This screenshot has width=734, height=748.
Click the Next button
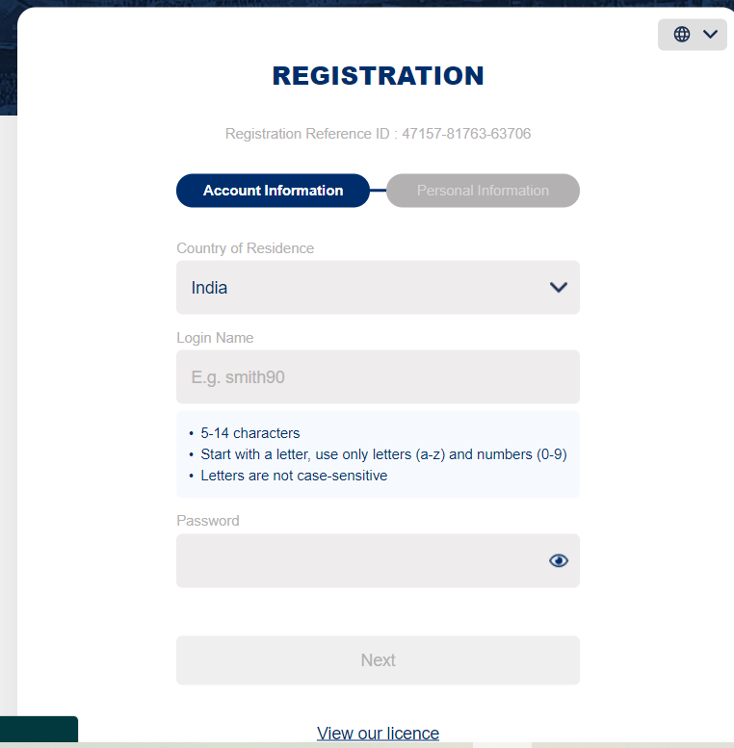pyautogui.click(x=378, y=660)
